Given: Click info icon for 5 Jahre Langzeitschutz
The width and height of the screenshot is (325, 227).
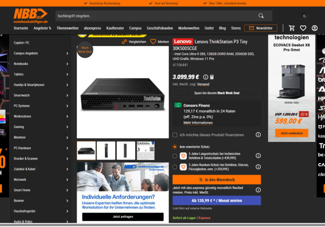Looking at the screenshot, I should [258, 156].
